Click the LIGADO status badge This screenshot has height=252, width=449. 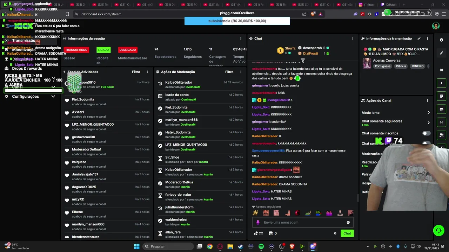pos(103,50)
